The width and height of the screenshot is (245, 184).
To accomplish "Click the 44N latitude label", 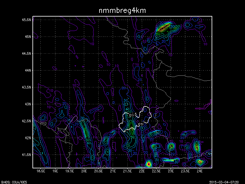I will tap(28, 71).
